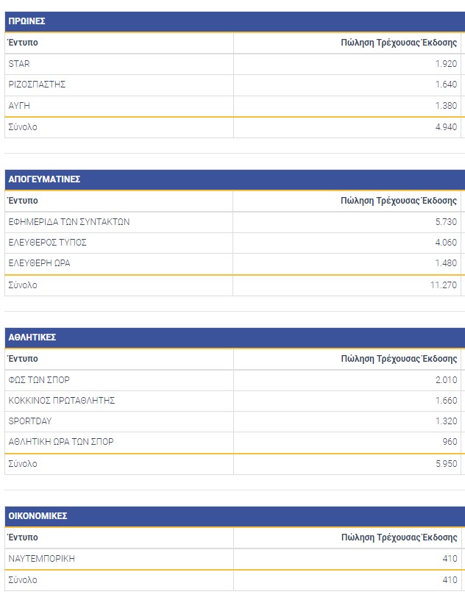The width and height of the screenshot is (465, 611).
Task: Select the ΑΘΛΗΤΙΚΕΣ section header
Action: point(32,337)
